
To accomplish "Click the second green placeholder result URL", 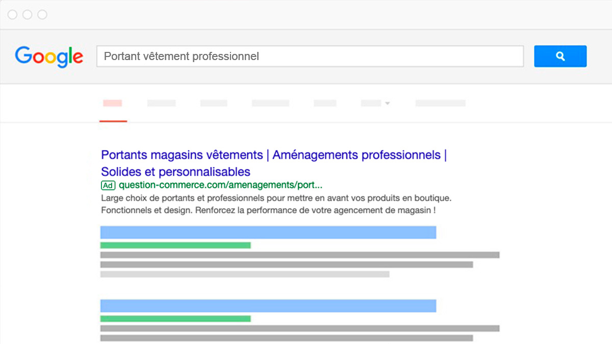I will click(175, 319).
